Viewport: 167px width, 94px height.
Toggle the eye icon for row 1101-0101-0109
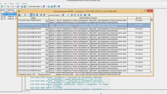tap(47, 55)
